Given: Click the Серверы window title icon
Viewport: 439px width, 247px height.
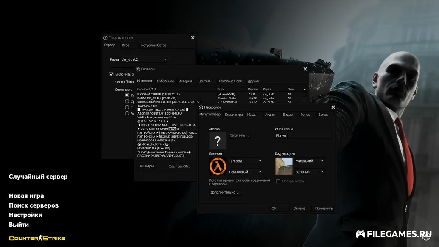Looking at the screenshot, I should (x=138, y=69).
